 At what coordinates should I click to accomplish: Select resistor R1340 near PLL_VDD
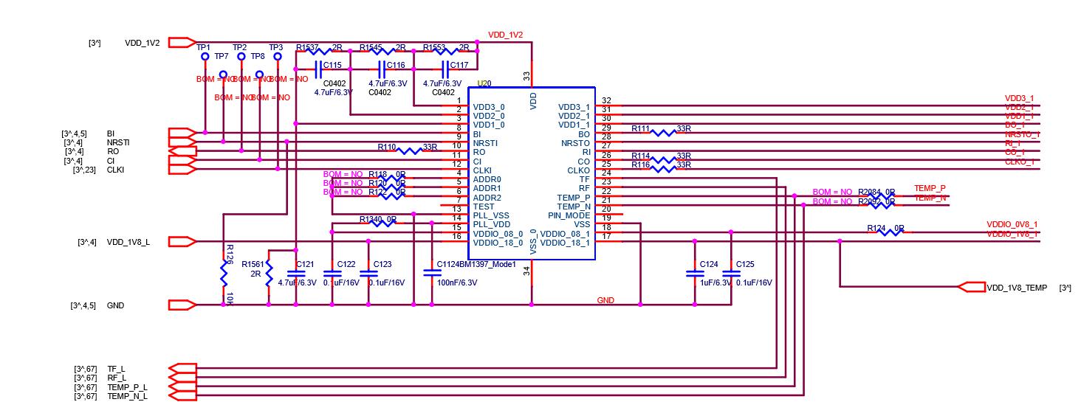(x=377, y=223)
